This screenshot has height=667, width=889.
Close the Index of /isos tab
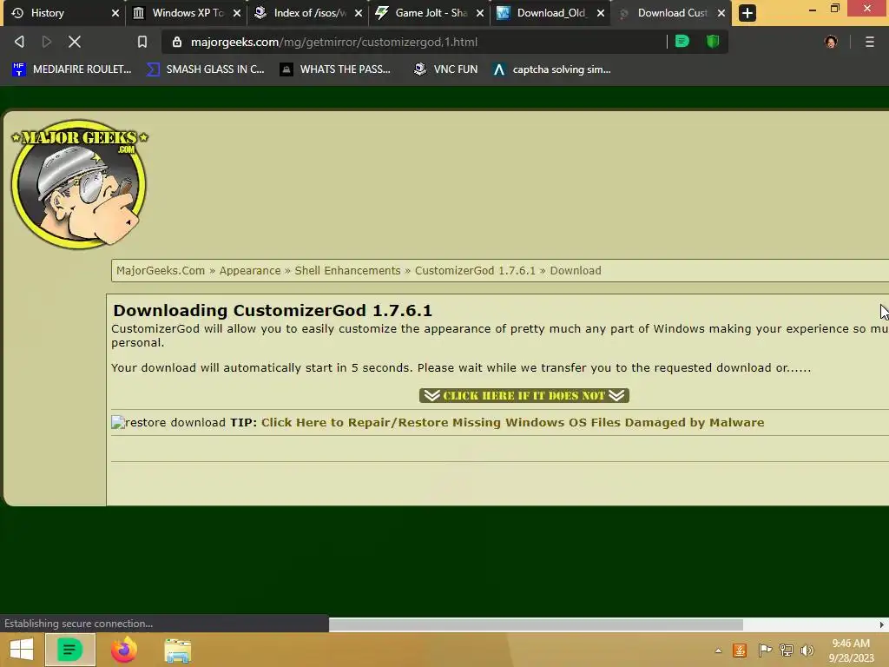tap(359, 13)
